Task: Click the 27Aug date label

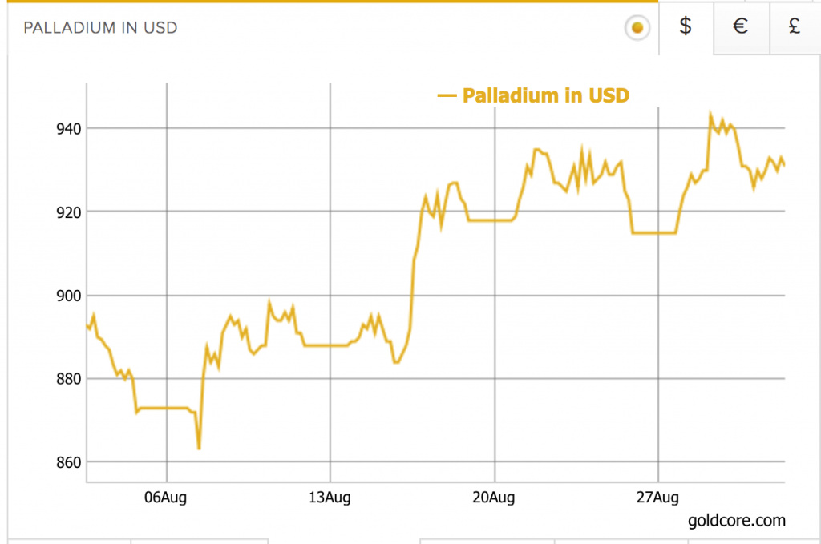Action: tap(657, 498)
